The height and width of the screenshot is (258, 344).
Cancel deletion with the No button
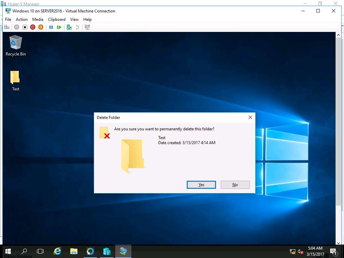click(x=235, y=185)
